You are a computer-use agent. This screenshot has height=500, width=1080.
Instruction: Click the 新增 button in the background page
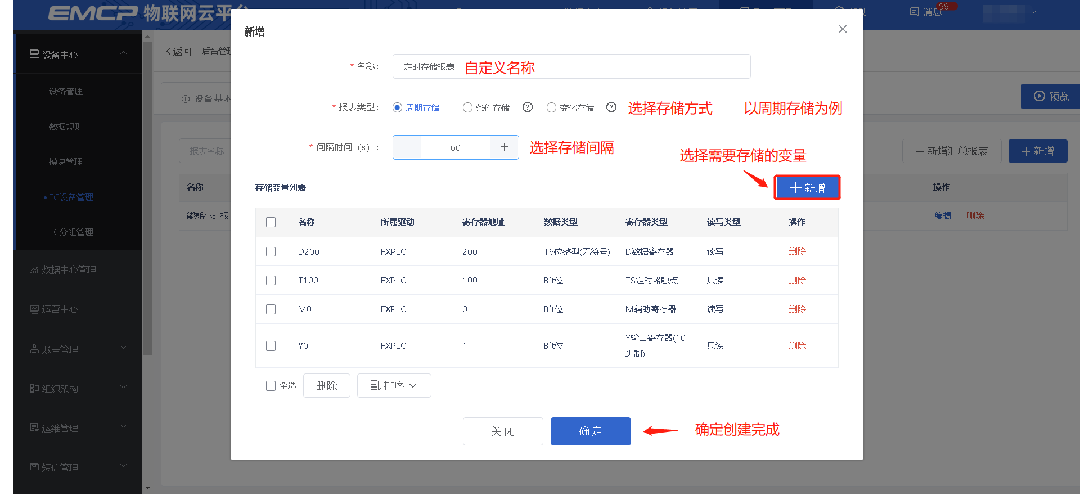tap(1038, 151)
